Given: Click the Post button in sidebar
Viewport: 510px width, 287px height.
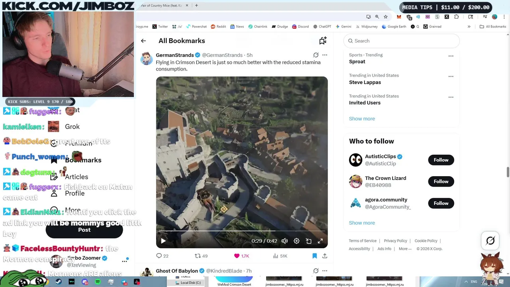Looking at the screenshot, I should pyautogui.click(x=84, y=230).
